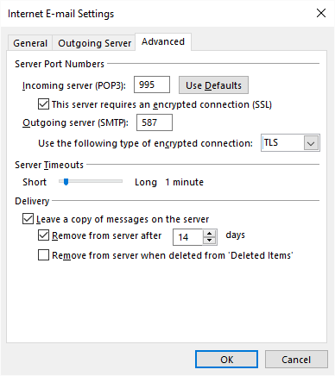This screenshot has width=335, height=376.
Task: Switch to the General tab
Action: [x=30, y=43]
